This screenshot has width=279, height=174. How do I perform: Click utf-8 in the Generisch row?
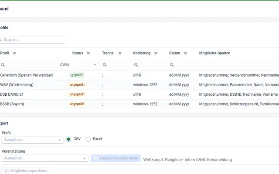point(137,75)
